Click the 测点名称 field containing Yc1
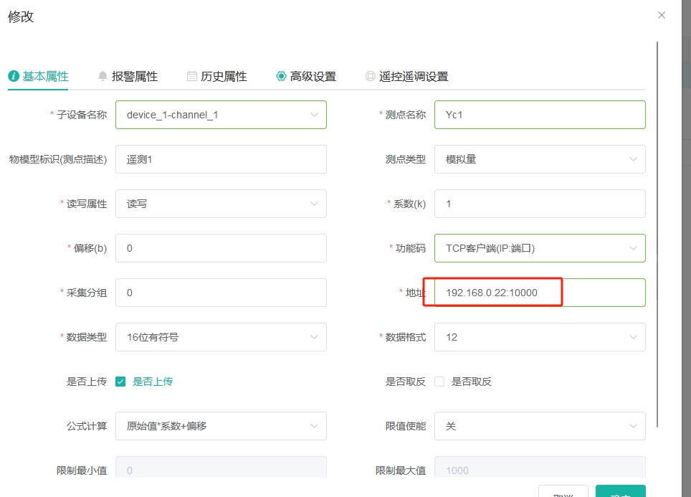The height and width of the screenshot is (497, 691). pyautogui.click(x=540, y=115)
